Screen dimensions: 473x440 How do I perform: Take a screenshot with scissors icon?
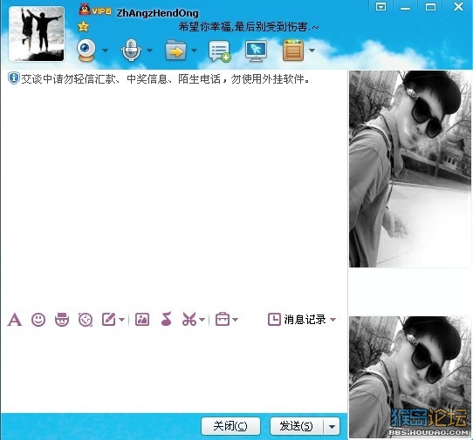point(189,319)
